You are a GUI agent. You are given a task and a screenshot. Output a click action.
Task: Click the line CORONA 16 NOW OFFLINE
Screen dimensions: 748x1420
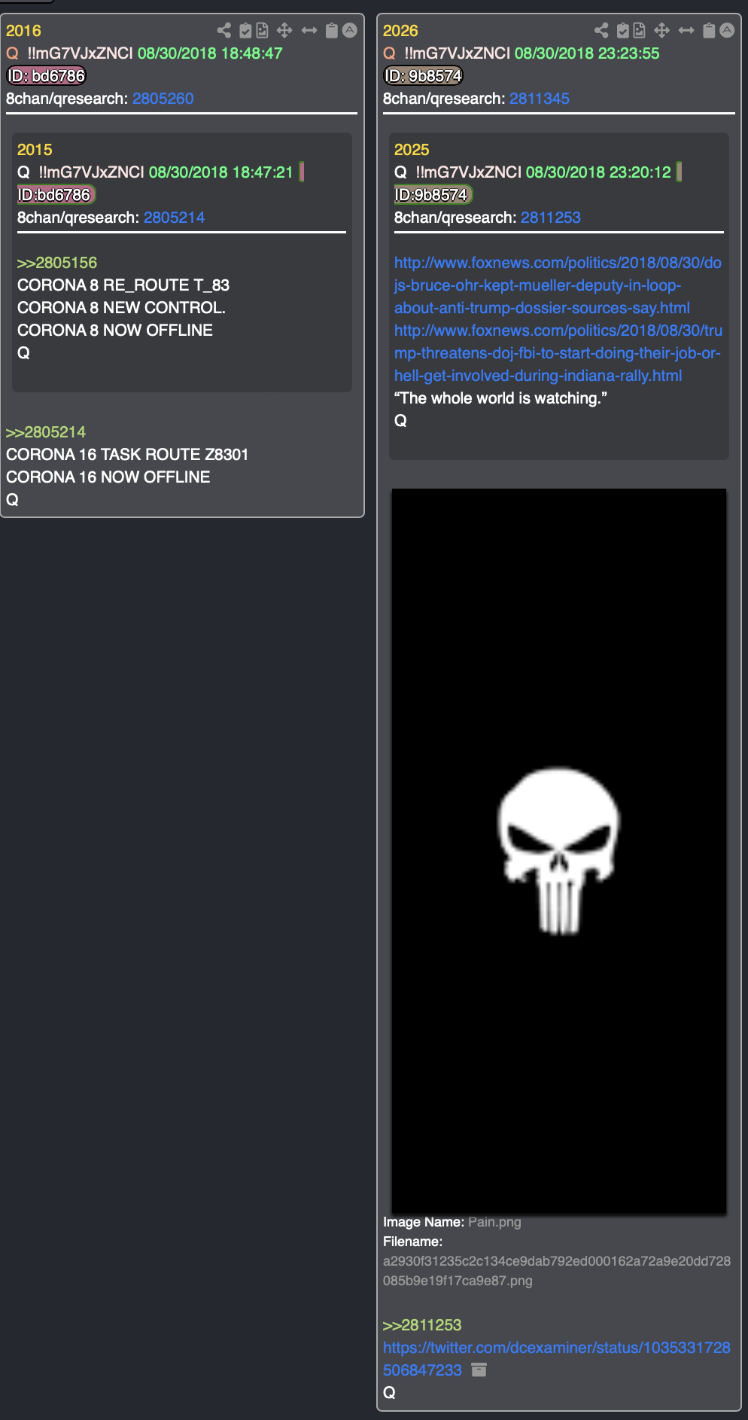tap(108, 477)
